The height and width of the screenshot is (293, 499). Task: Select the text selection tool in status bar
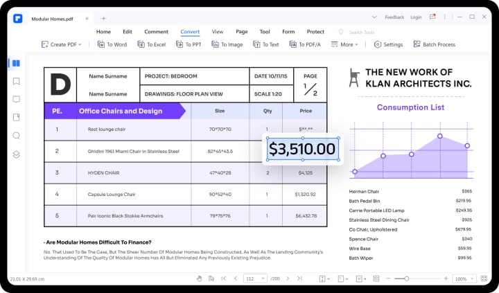211,278
